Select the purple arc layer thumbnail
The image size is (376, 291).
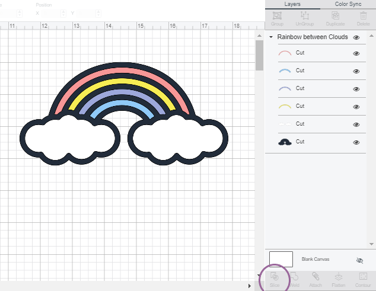[x=285, y=88]
